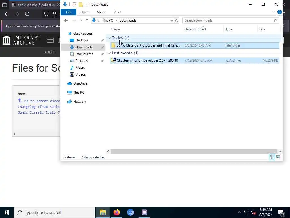Switch to large icons view button
290x218 pixels.
[278, 157]
